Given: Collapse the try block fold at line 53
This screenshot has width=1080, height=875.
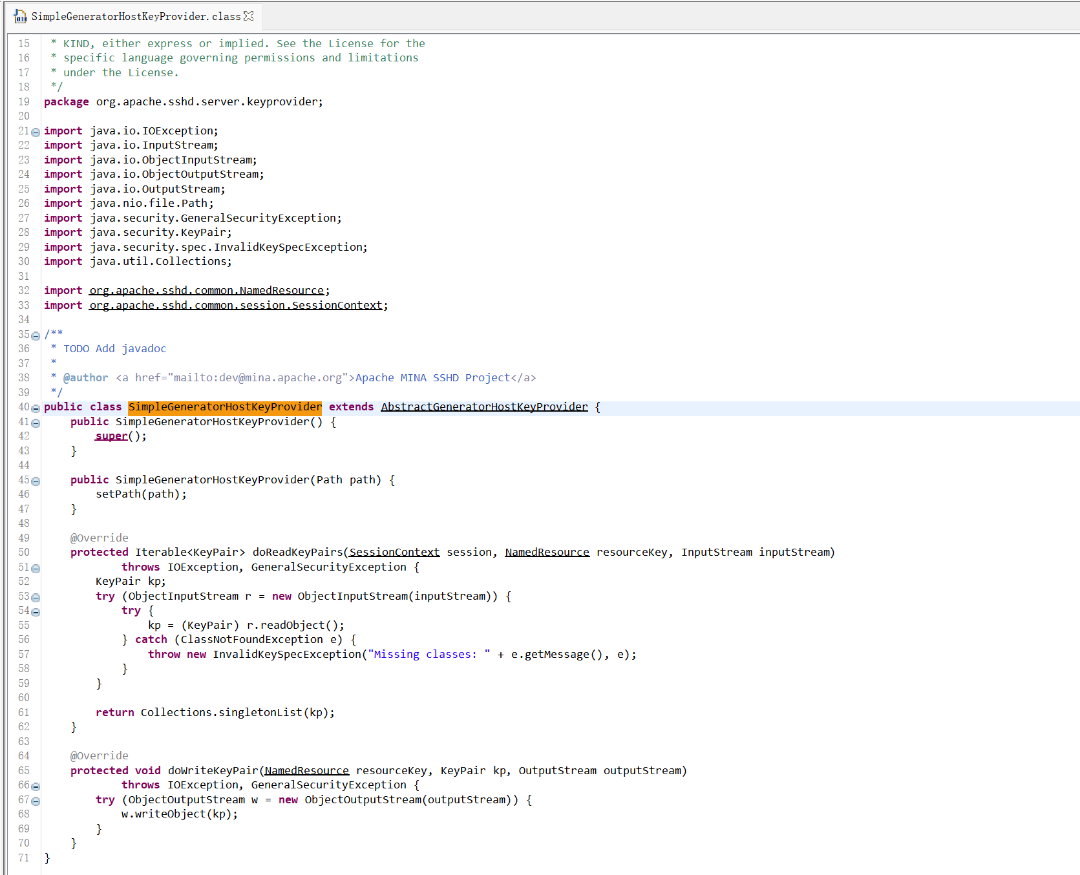Looking at the screenshot, I should 36,597.
